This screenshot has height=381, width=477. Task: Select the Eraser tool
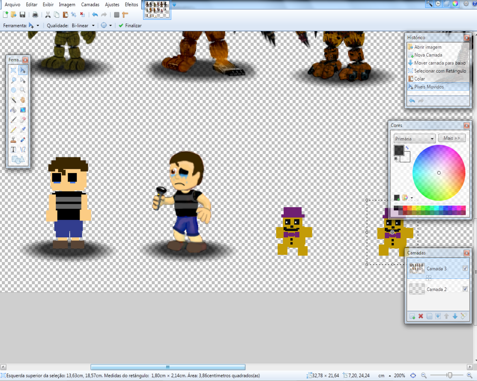[23, 120]
